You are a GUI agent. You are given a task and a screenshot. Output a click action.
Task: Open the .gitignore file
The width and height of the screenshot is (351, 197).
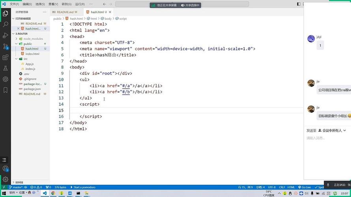(x=30, y=79)
